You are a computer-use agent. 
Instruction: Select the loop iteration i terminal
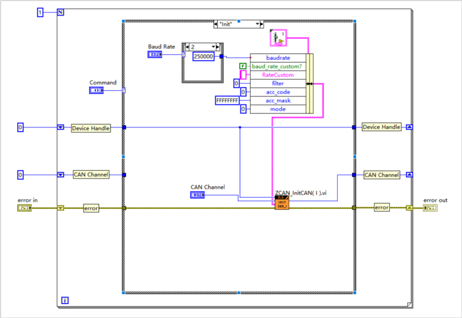(65, 300)
